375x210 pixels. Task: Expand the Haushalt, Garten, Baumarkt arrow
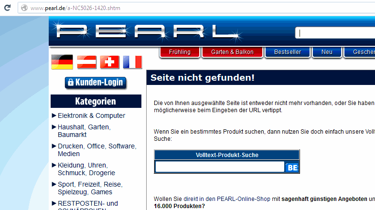click(x=54, y=127)
